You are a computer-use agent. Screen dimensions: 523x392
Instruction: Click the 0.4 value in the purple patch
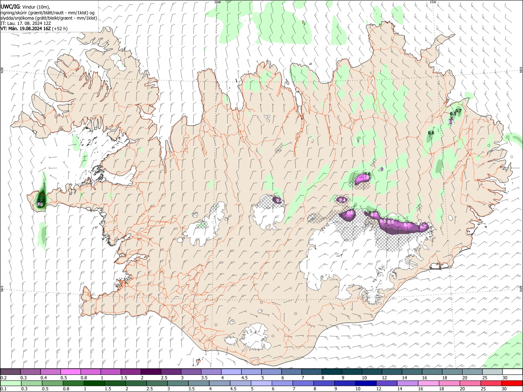pos(343,200)
